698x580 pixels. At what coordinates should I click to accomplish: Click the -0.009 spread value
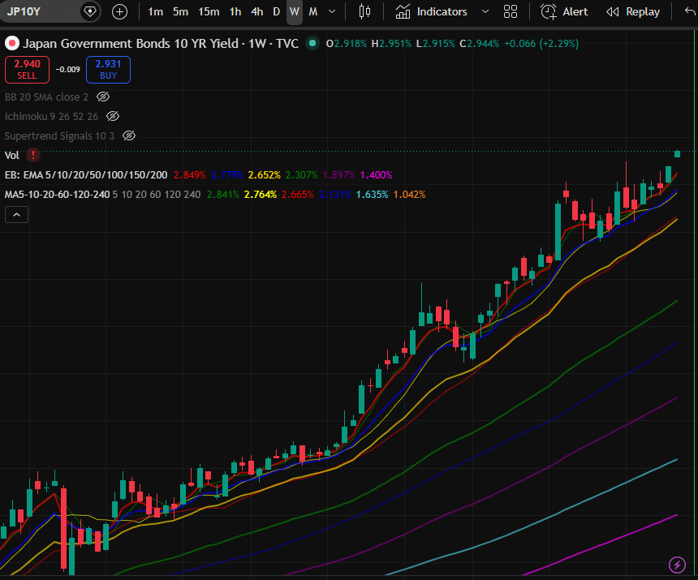pyautogui.click(x=67, y=70)
